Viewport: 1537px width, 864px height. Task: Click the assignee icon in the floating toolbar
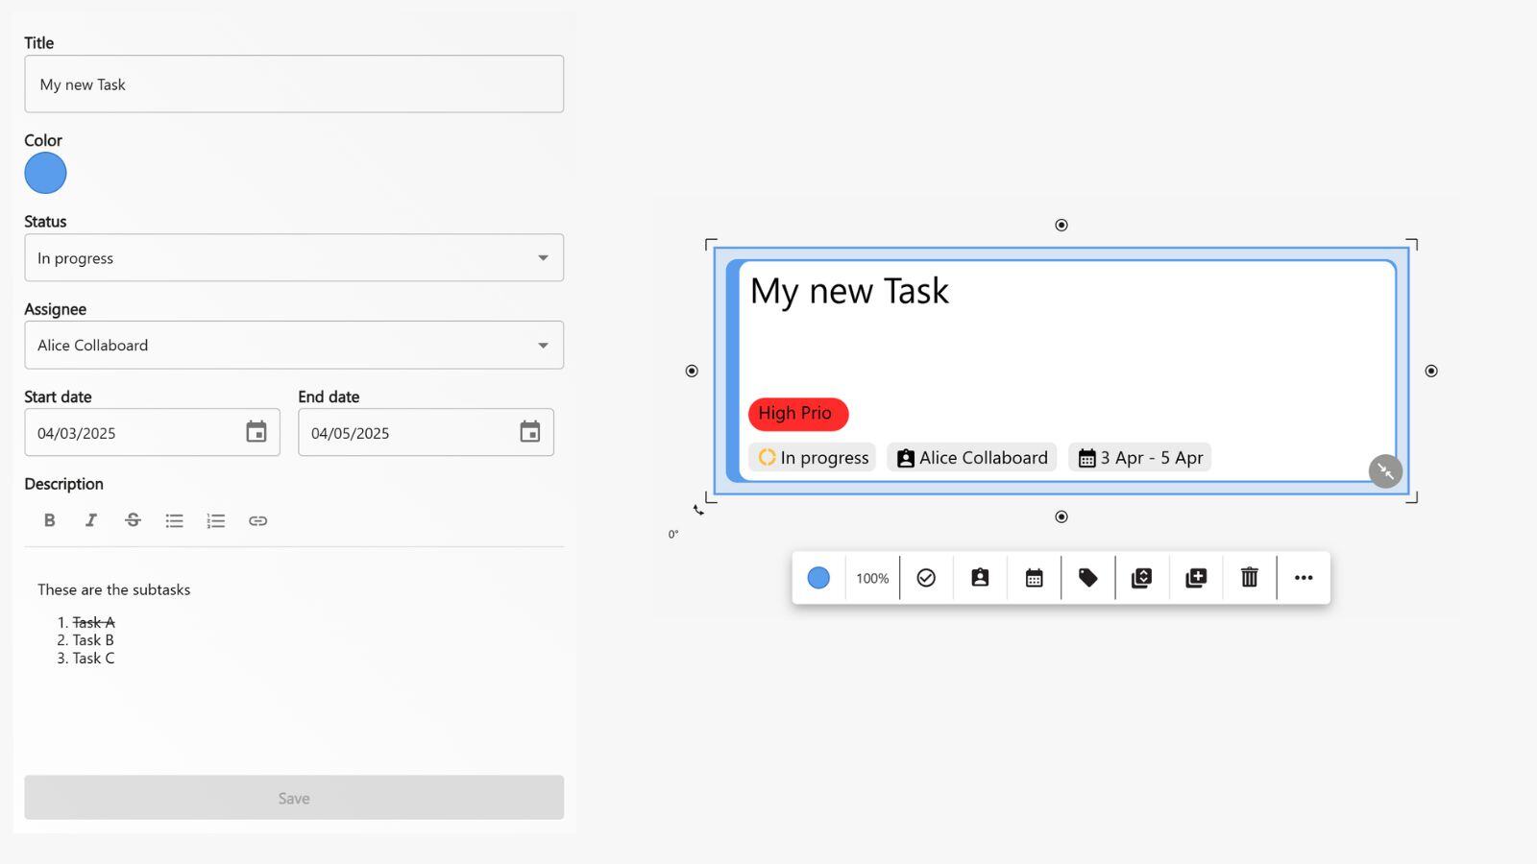pyautogui.click(x=979, y=577)
